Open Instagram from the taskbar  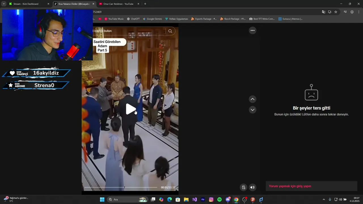(x=211, y=199)
